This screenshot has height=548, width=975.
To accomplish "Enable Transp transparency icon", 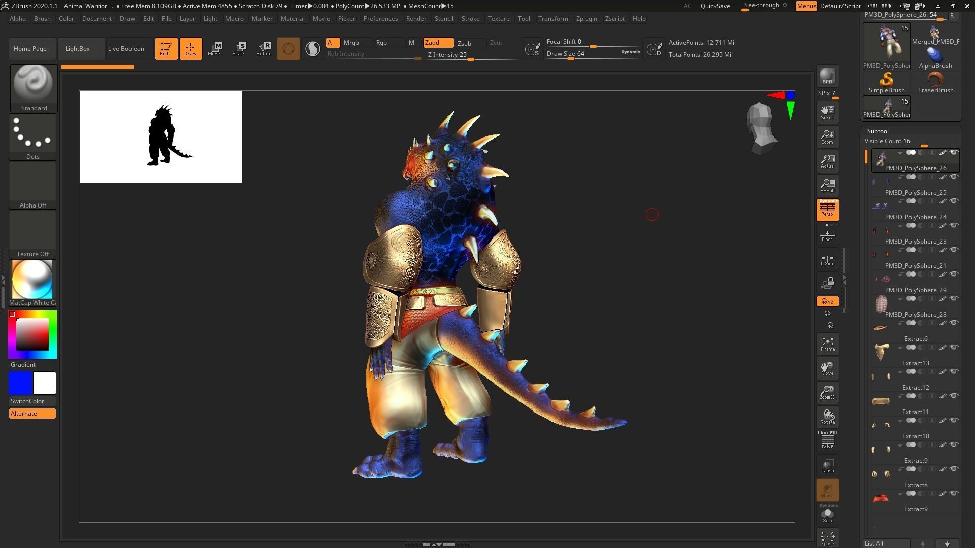I will 827,466.
